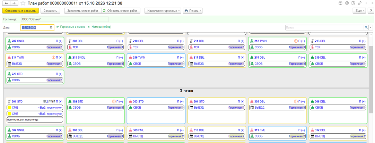Change Горничная 1 on room 215 SNGL

pos(115,64)
